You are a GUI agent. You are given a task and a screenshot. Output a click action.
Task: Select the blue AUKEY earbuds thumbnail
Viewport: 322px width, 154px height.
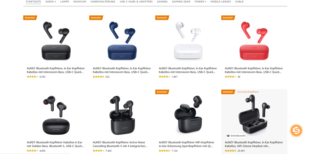(122, 41)
